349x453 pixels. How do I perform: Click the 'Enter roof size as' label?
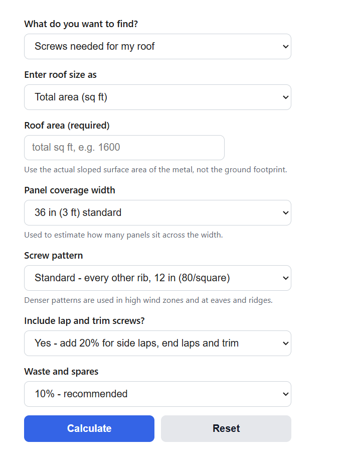pyautogui.click(x=60, y=75)
